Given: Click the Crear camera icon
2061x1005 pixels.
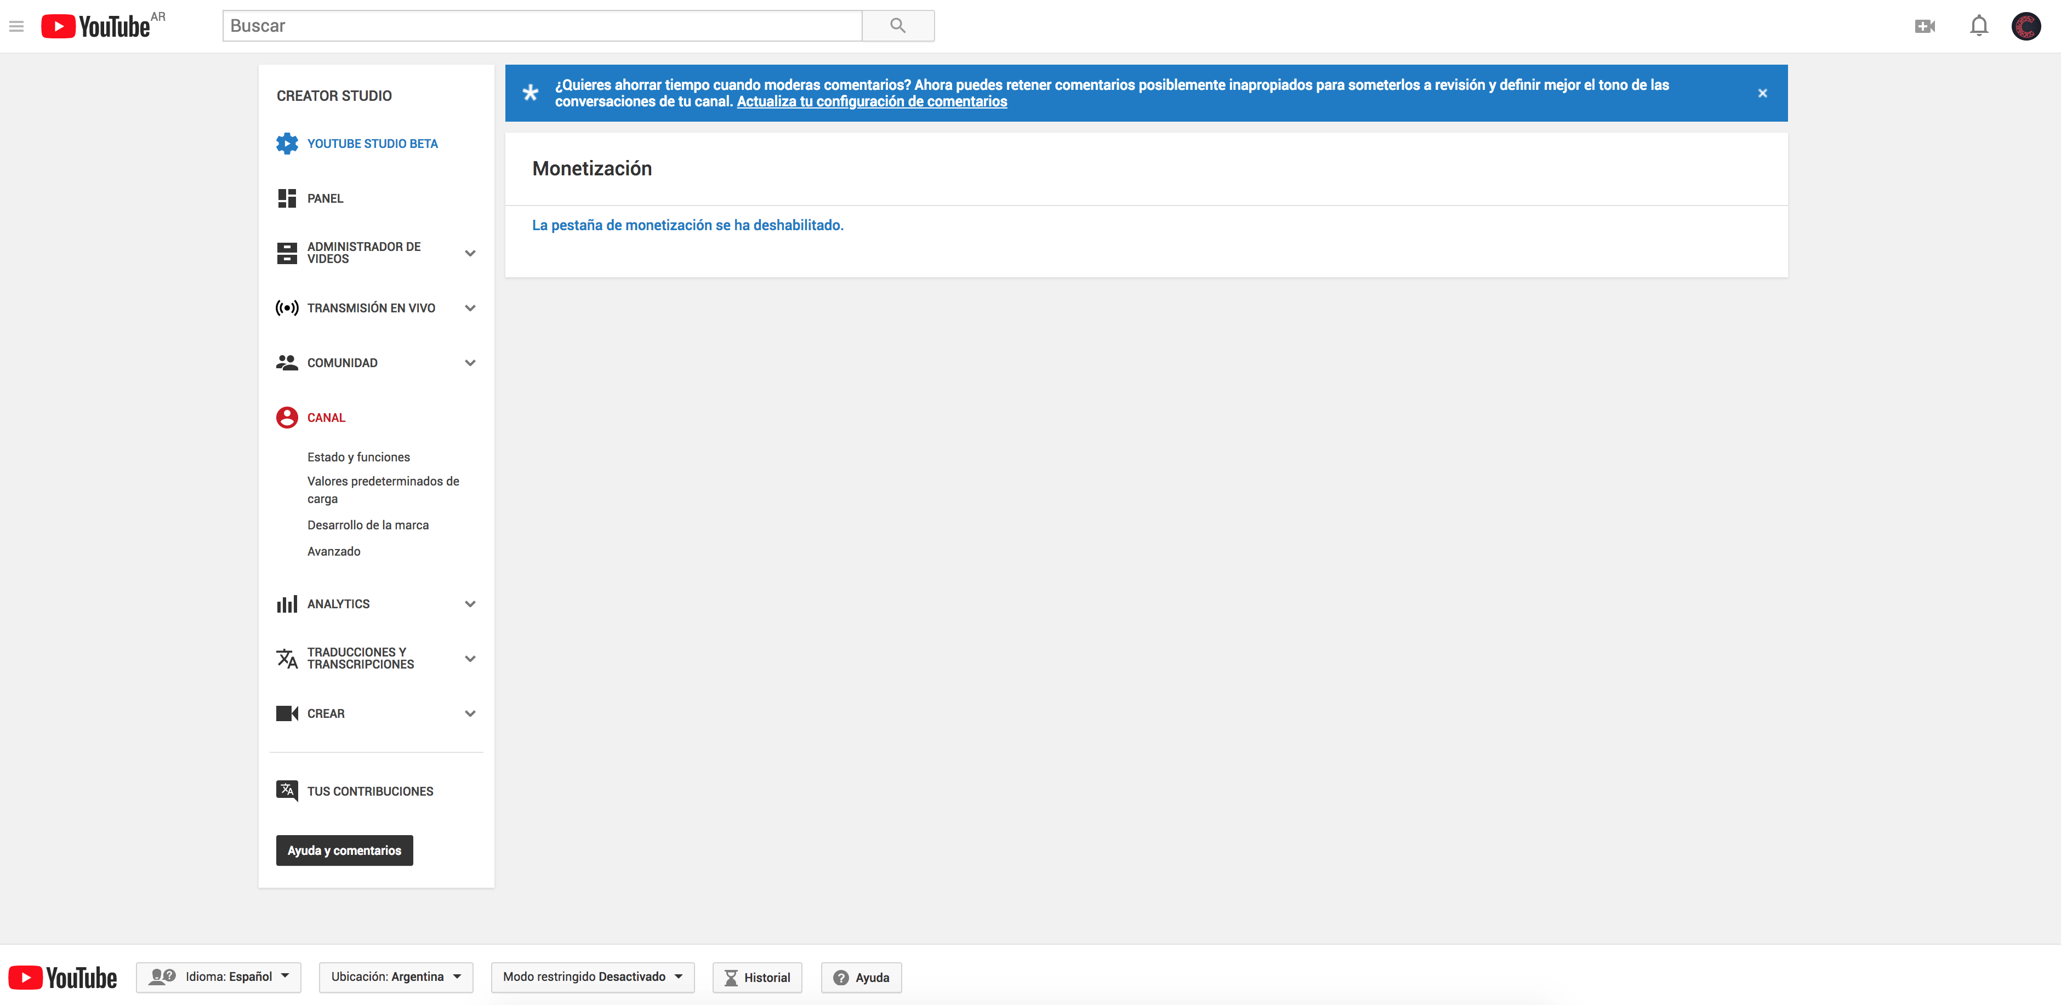Looking at the screenshot, I should click(287, 713).
